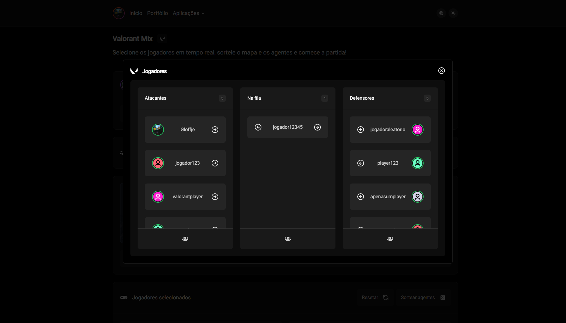Click Sortear agentes button
Image resolution: width=566 pixels, height=323 pixels.
click(423, 298)
